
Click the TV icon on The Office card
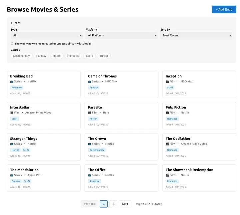pos(90,175)
